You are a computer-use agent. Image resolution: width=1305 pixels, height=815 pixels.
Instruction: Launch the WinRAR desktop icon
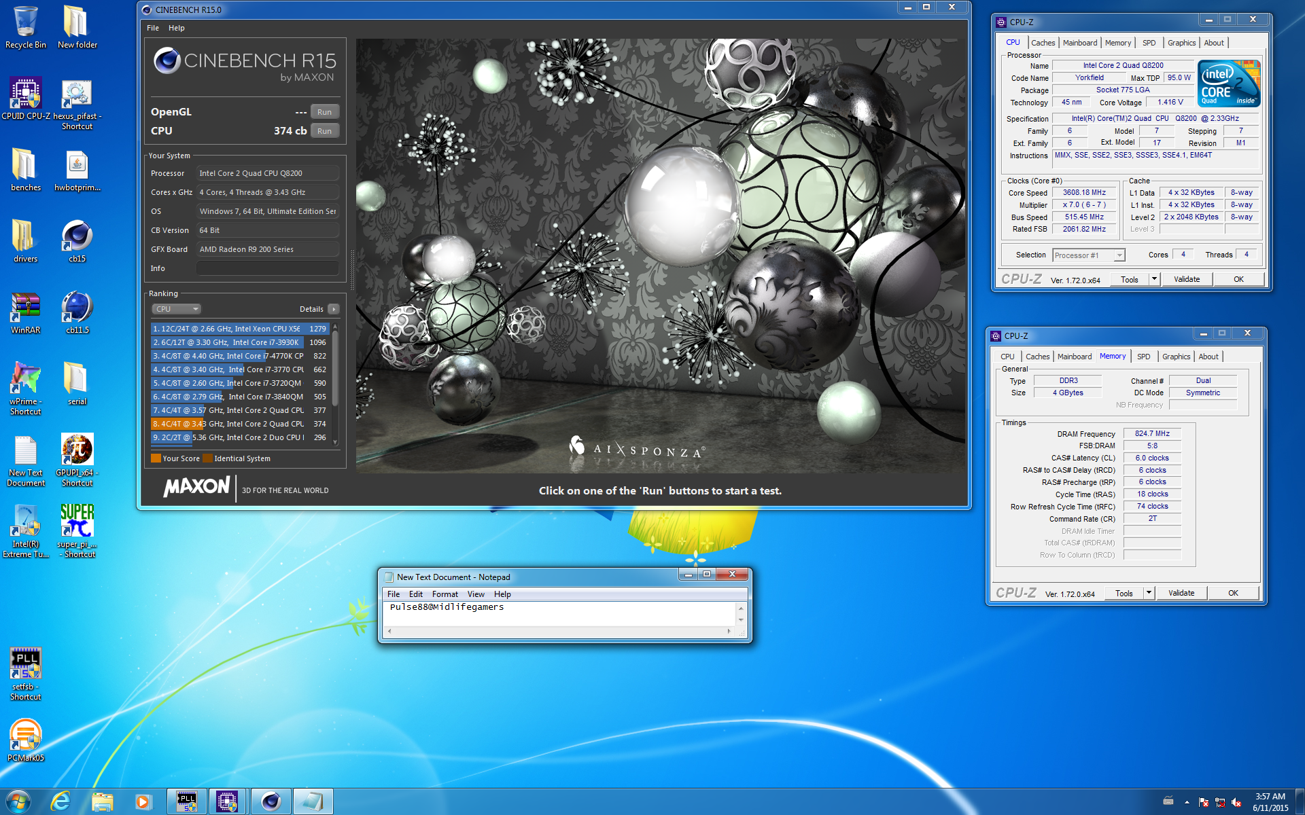click(25, 312)
